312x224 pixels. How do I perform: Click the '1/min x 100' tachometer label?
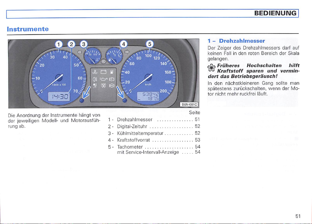click(59, 85)
